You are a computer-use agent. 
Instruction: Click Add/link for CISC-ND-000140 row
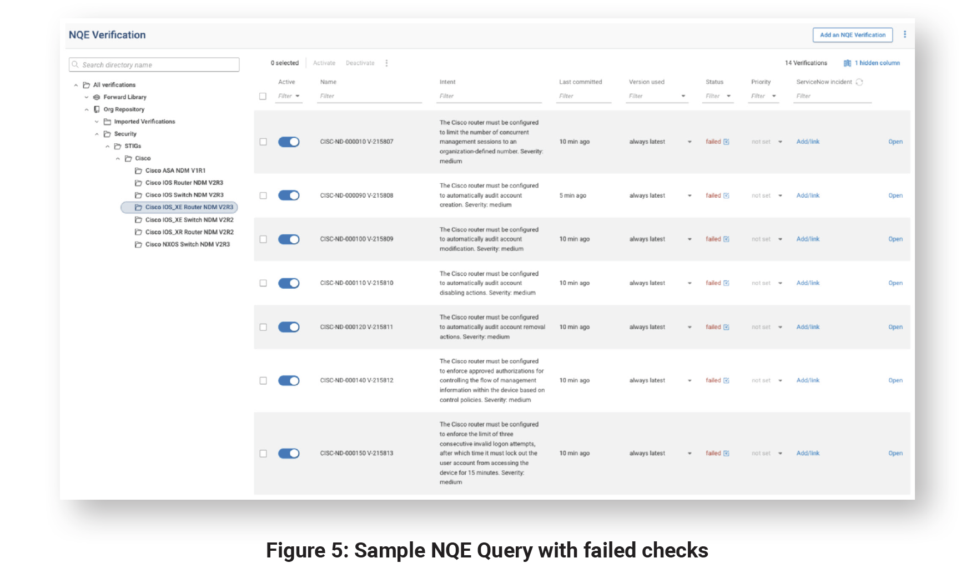tap(808, 380)
